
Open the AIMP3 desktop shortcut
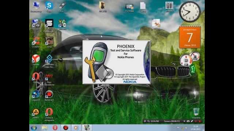coord(36,114)
